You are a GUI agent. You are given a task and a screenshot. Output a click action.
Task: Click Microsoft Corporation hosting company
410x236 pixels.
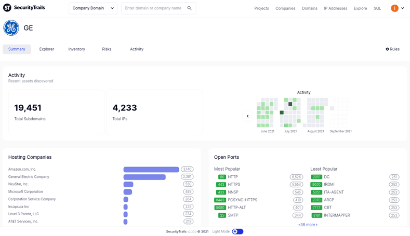point(25,191)
